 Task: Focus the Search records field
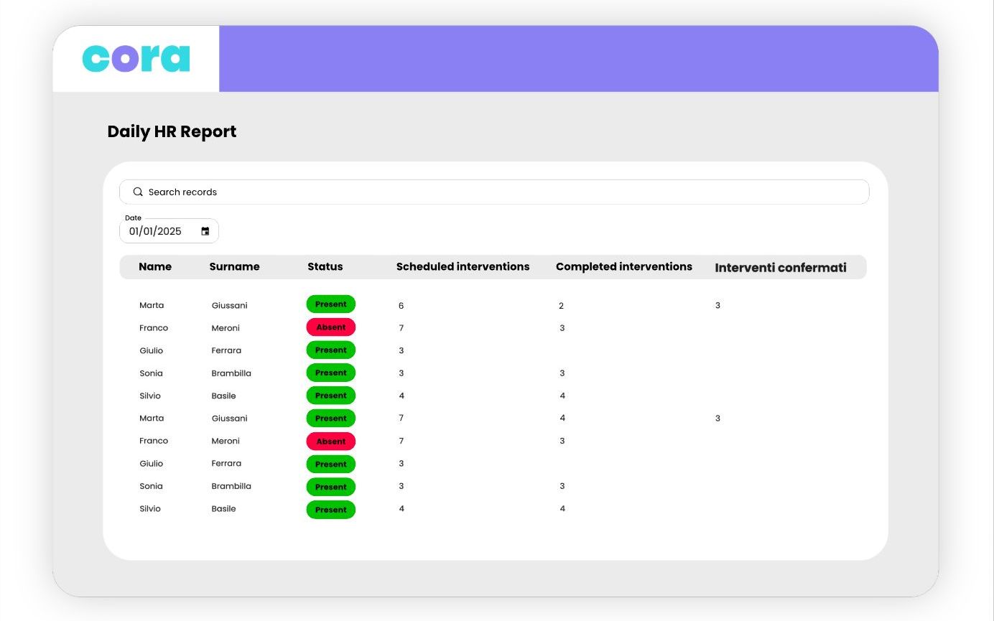[x=494, y=192]
